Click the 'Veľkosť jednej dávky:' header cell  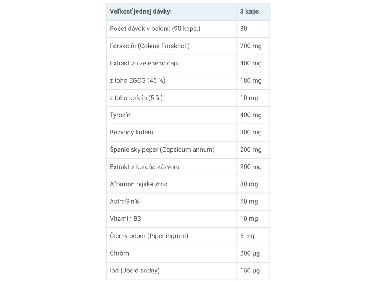coord(172,11)
